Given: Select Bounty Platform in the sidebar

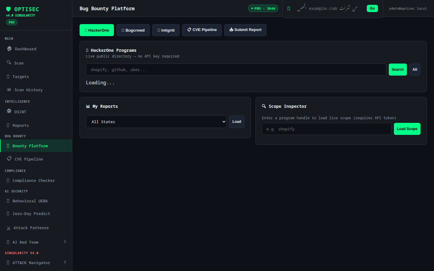Looking at the screenshot, I should click(x=36, y=146).
